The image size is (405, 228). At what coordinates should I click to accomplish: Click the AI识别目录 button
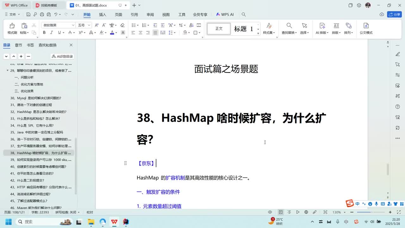click(62, 56)
